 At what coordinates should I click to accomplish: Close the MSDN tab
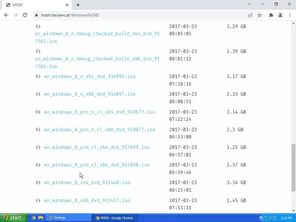pos(67,5)
